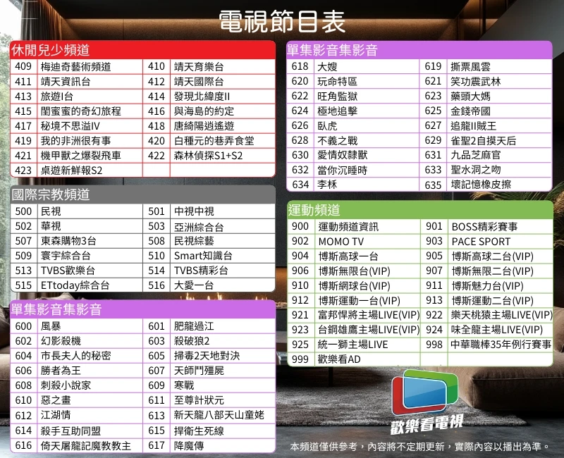Click the 本頻道僅供參考 disclaimer text
Image resolution: width=564 pixels, height=458 pixels.
click(x=419, y=447)
